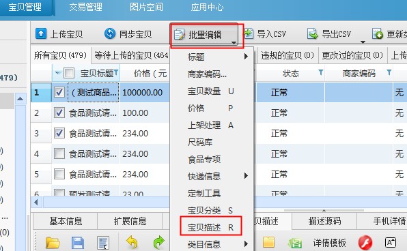Open 更改过的宝贝 (0) tab
The height and width of the screenshot is (251, 407).
(x=352, y=55)
